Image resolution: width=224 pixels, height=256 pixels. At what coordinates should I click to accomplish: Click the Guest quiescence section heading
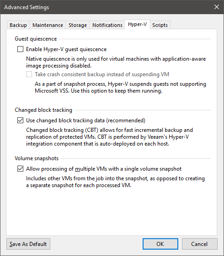(36, 39)
